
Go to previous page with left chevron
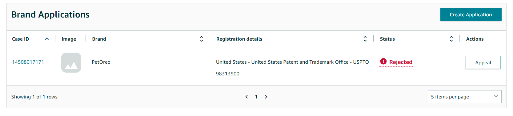tap(246, 97)
